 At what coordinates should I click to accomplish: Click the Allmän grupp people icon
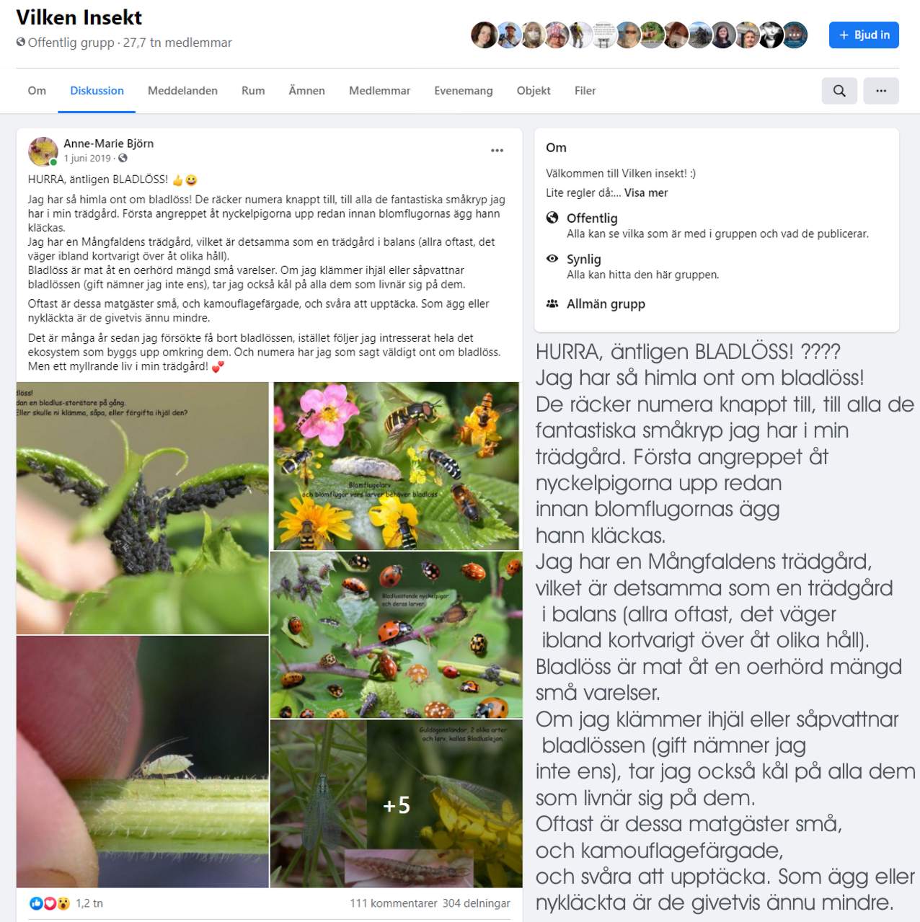click(552, 303)
